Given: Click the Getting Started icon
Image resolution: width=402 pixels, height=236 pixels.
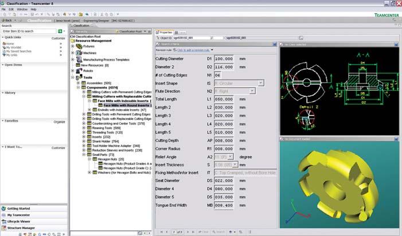Looking at the screenshot, I should (4, 209).
